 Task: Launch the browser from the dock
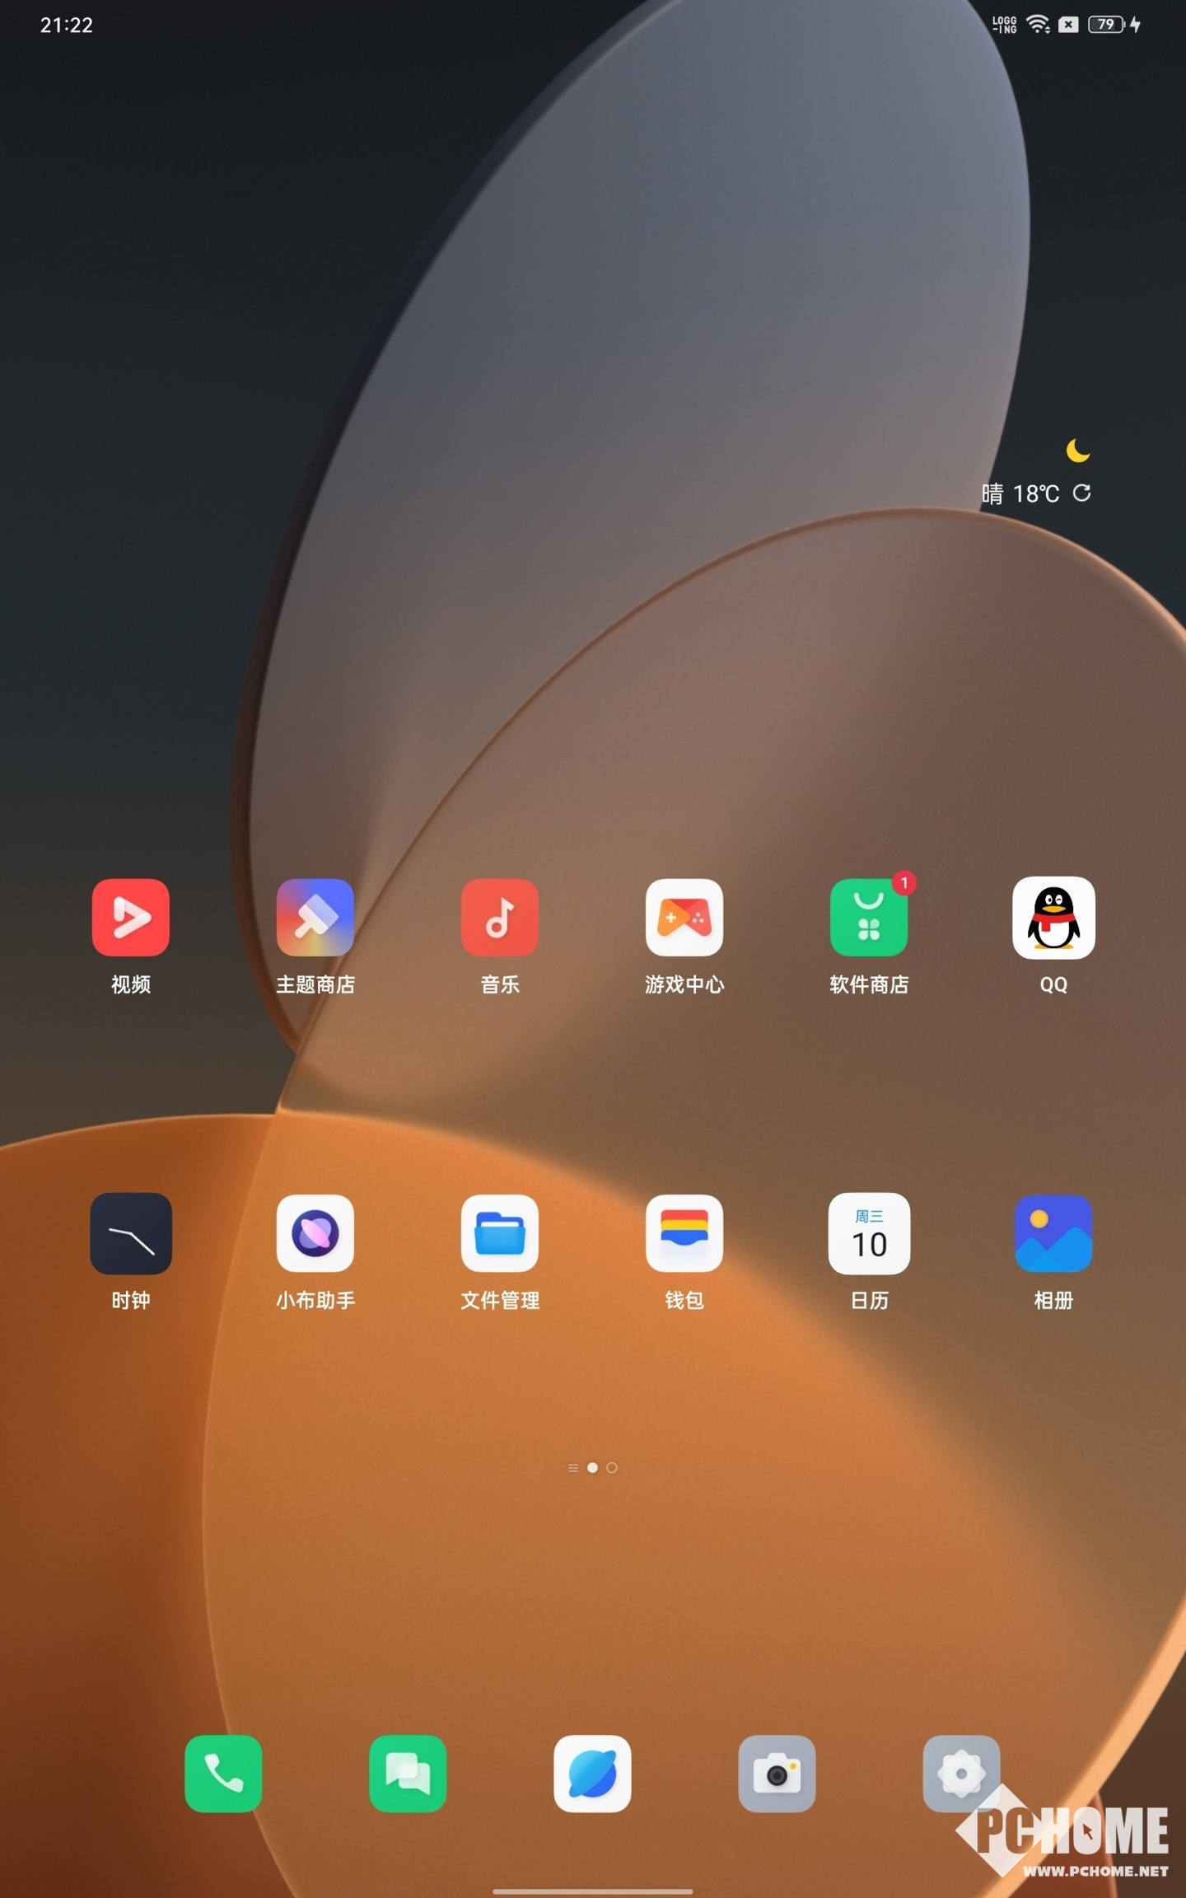592,1773
